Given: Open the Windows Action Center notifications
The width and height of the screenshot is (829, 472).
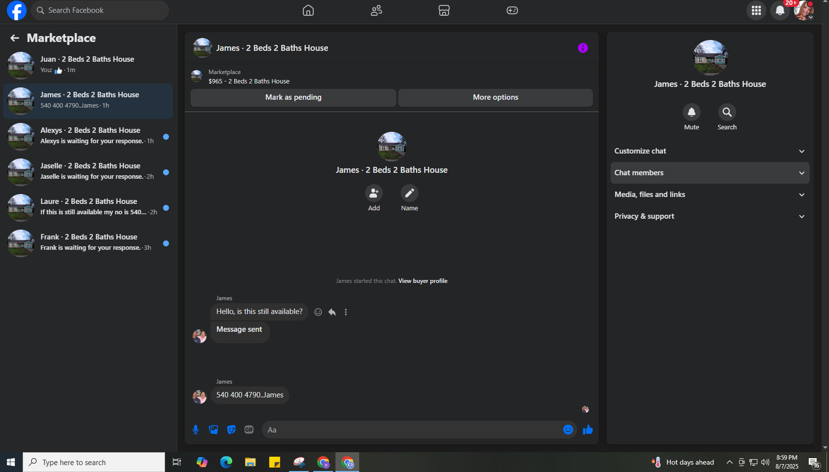Looking at the screenshot, I should click(814, 462).
